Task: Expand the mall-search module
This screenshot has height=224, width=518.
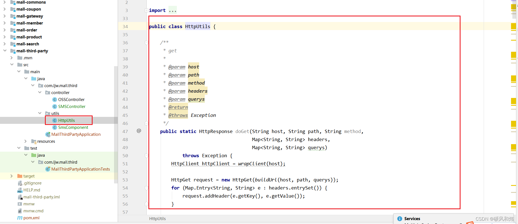Action: pyautogui.click(x=4, y=44)
